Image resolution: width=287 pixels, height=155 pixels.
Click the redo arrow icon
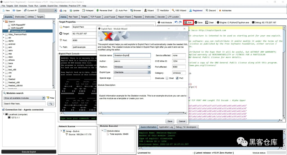[180, 22]
